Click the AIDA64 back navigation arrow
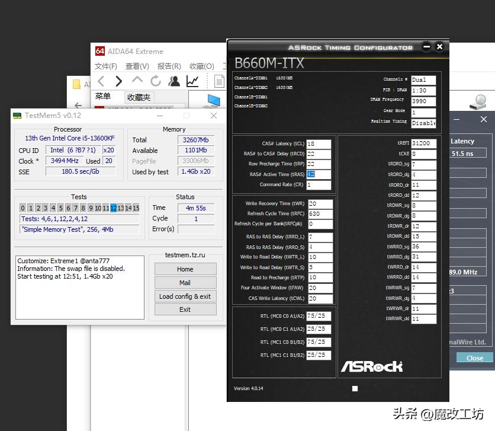Viewport: 495px width, 431px height. click(101, 81)
